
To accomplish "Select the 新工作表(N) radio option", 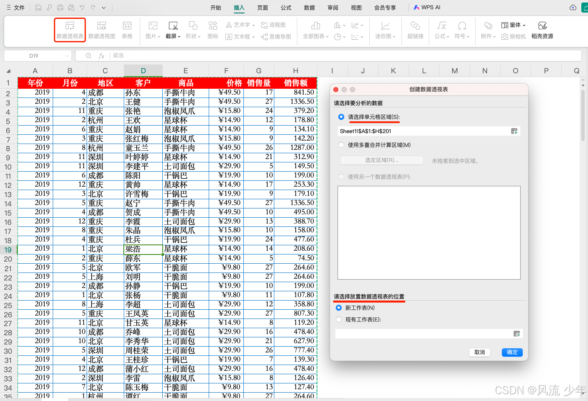I will pos(338,308).
